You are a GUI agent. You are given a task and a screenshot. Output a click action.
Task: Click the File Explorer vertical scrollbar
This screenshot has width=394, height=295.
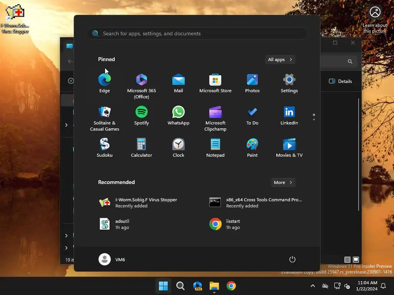pyautogui.click(x=359, y=154)
